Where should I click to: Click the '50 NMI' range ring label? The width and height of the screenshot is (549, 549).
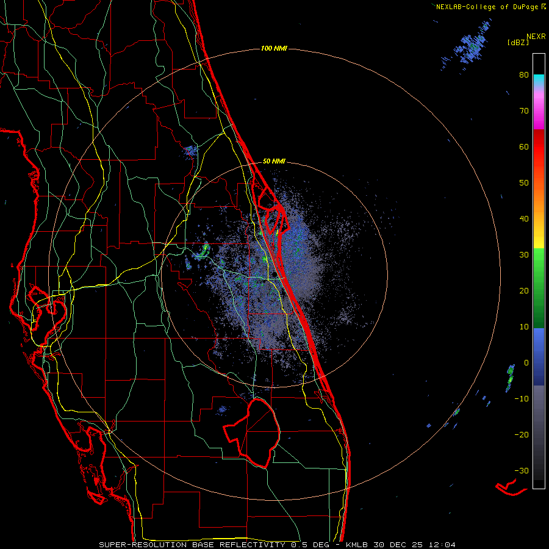click(x=274, y=162)
